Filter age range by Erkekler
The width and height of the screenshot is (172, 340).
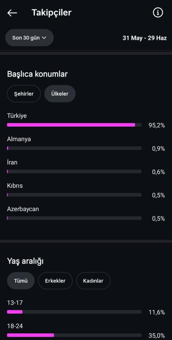55,281
